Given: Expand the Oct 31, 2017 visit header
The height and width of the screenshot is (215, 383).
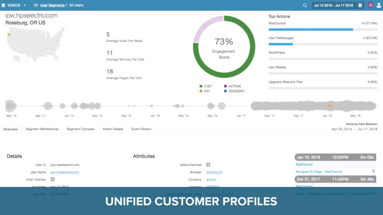Looking at the screenshot, I should pyautogui.click(x=335, y=179).
